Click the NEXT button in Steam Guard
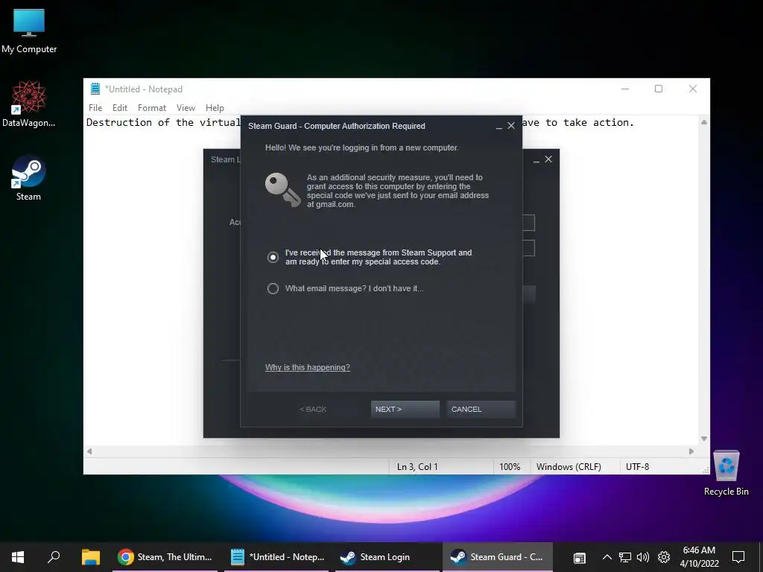Viewport: 763px width, 572px height. click(405, 409)
